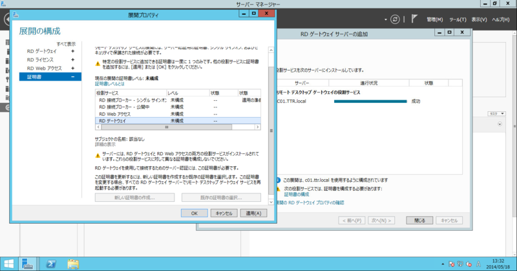This screenshot has height=271, width=517.
Task: Click the 次へ(N) > wizard button
Action: click(381, 221)
